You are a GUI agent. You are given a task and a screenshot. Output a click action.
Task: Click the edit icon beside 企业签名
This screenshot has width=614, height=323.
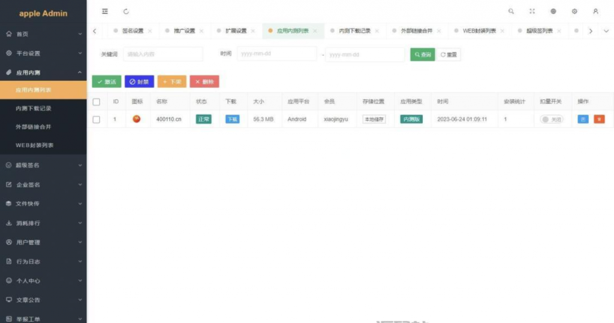tap(9, 184)
